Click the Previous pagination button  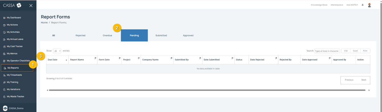point(349,80)
